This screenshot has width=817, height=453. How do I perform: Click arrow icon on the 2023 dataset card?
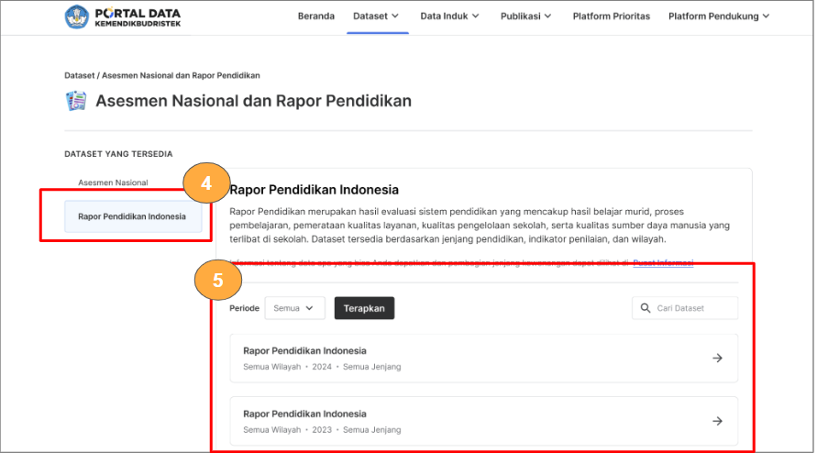pyautogui.click(x=717, y=421)
